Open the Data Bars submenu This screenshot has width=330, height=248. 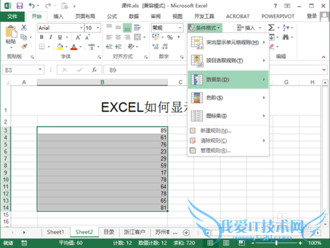228,79
